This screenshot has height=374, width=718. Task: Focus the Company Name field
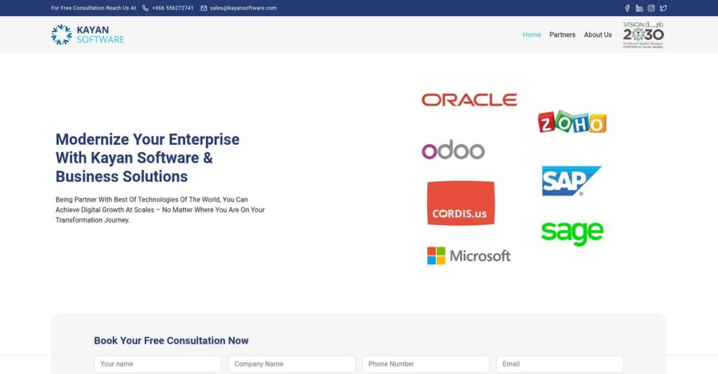click(x=292, y=364)
